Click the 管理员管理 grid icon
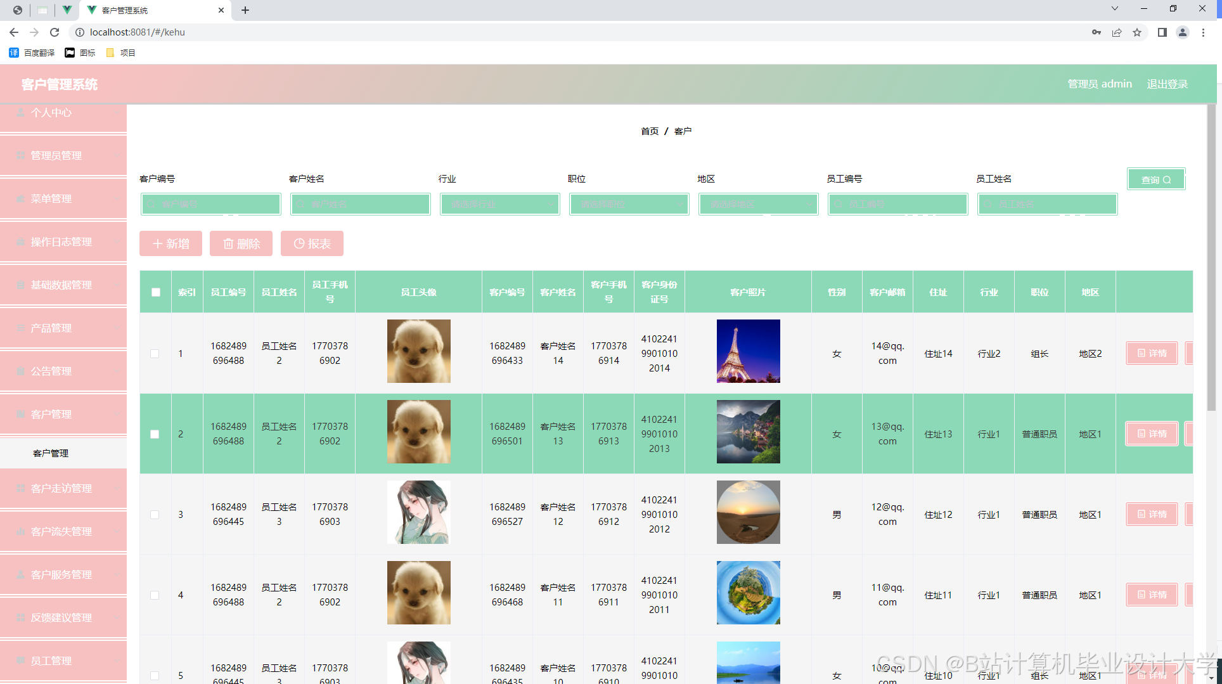This screenshot has width=1222, height=684. tap(21, 156)
